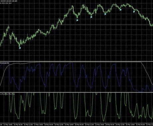Select the cyan signal arrow under the 20 Mar 06:00 low

click(x=77, y=20)
